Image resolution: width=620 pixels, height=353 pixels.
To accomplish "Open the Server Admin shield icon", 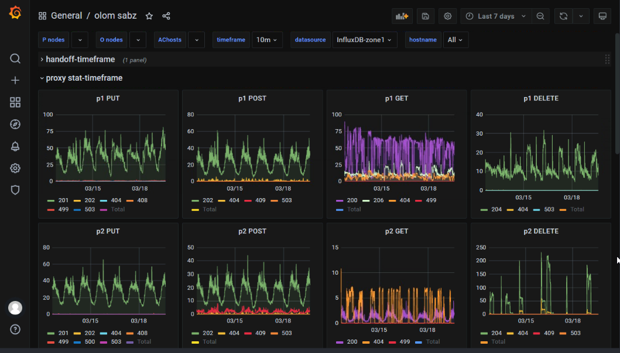I will pyautogui.click(x=15, y=190).
